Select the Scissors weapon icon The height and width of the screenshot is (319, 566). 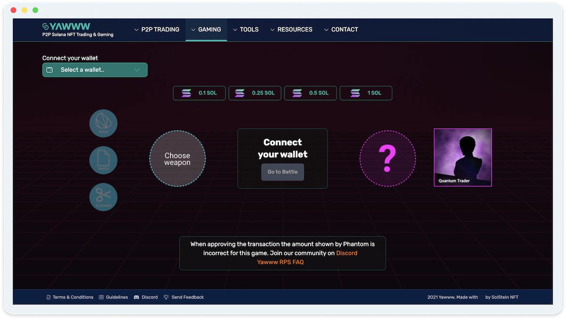[103, 197]
